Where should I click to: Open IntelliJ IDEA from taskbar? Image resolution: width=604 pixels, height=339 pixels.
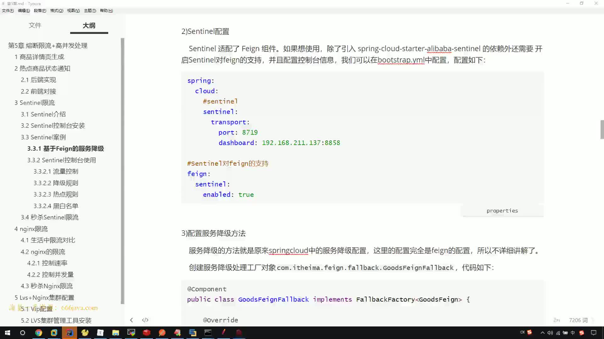pos(70,333)
